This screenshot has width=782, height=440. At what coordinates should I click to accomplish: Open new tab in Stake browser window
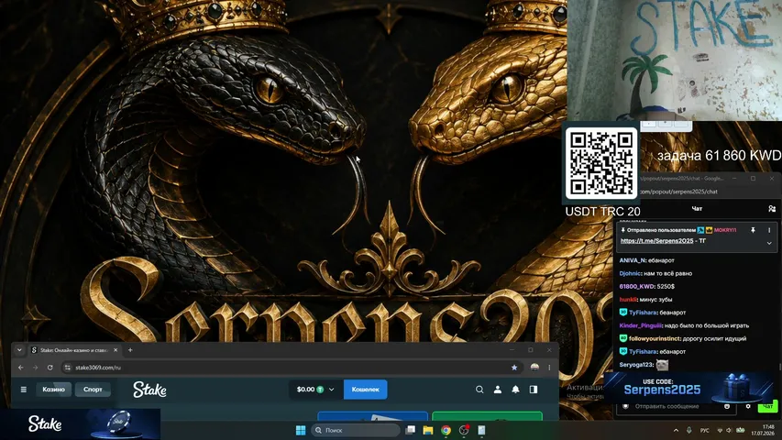(x=130, y=350)
